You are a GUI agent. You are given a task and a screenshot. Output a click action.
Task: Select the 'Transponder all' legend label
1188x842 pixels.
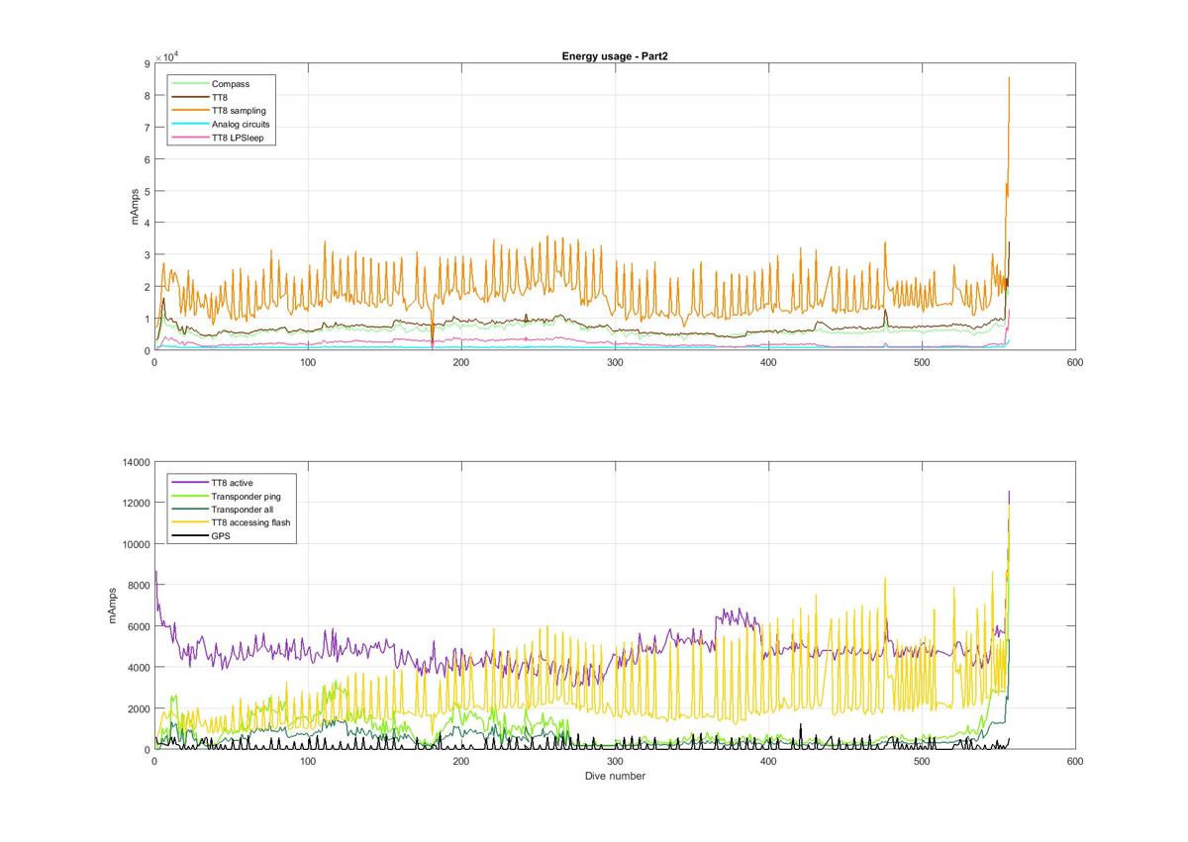point(243,510)
